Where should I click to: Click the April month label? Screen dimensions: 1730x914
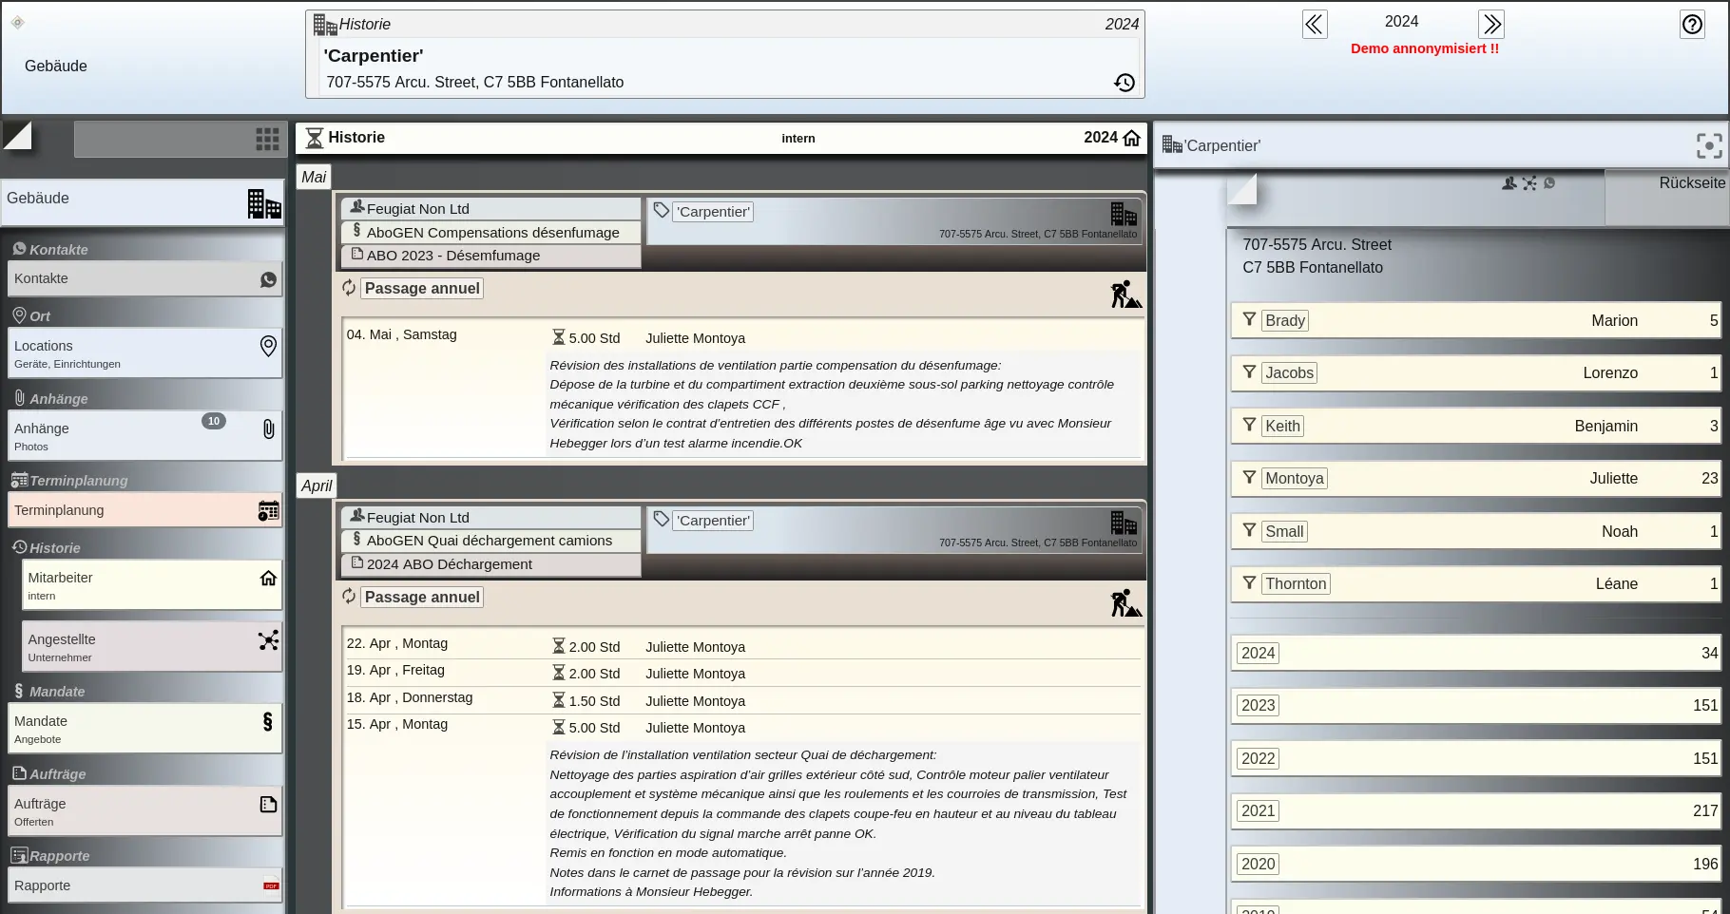pos(317,486)
